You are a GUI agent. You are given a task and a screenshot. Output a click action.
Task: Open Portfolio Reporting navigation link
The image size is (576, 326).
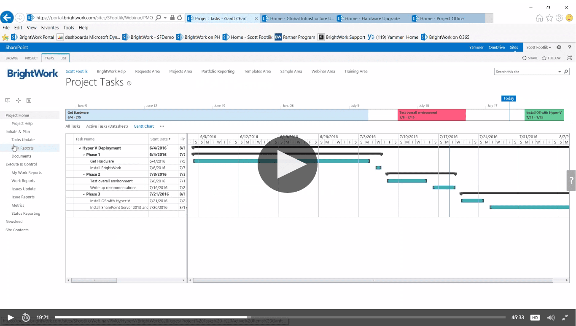218,72
